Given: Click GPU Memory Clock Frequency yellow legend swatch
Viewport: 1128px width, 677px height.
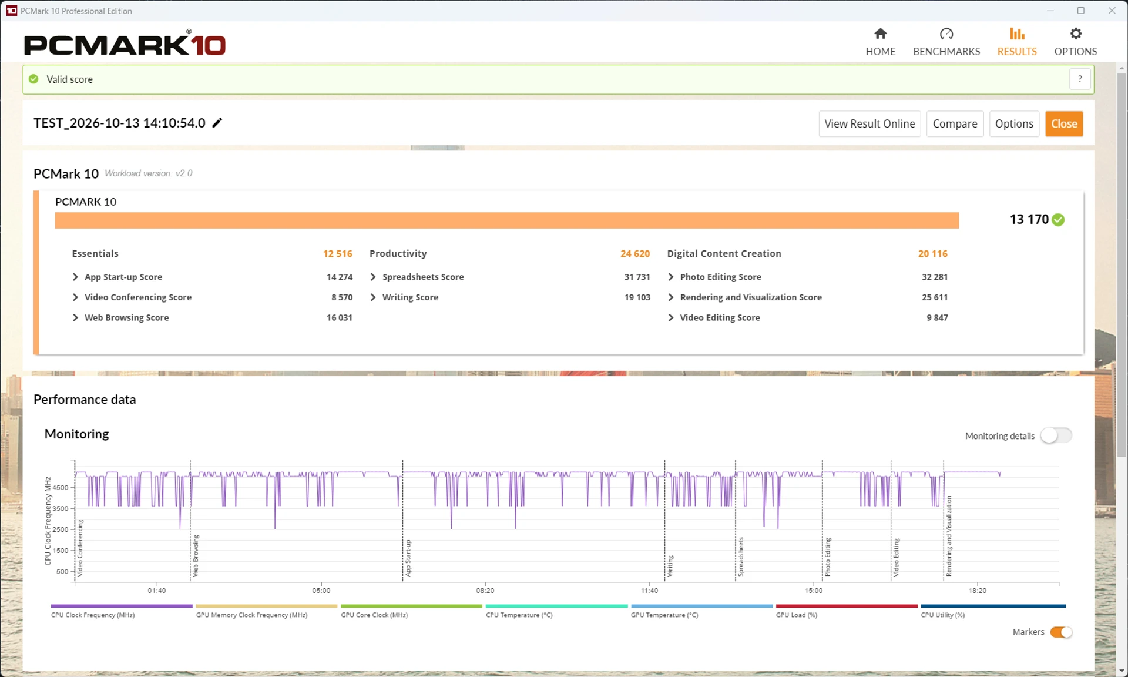Looking at the screenshot, I should pyautogui.click(x=267, y=606).
